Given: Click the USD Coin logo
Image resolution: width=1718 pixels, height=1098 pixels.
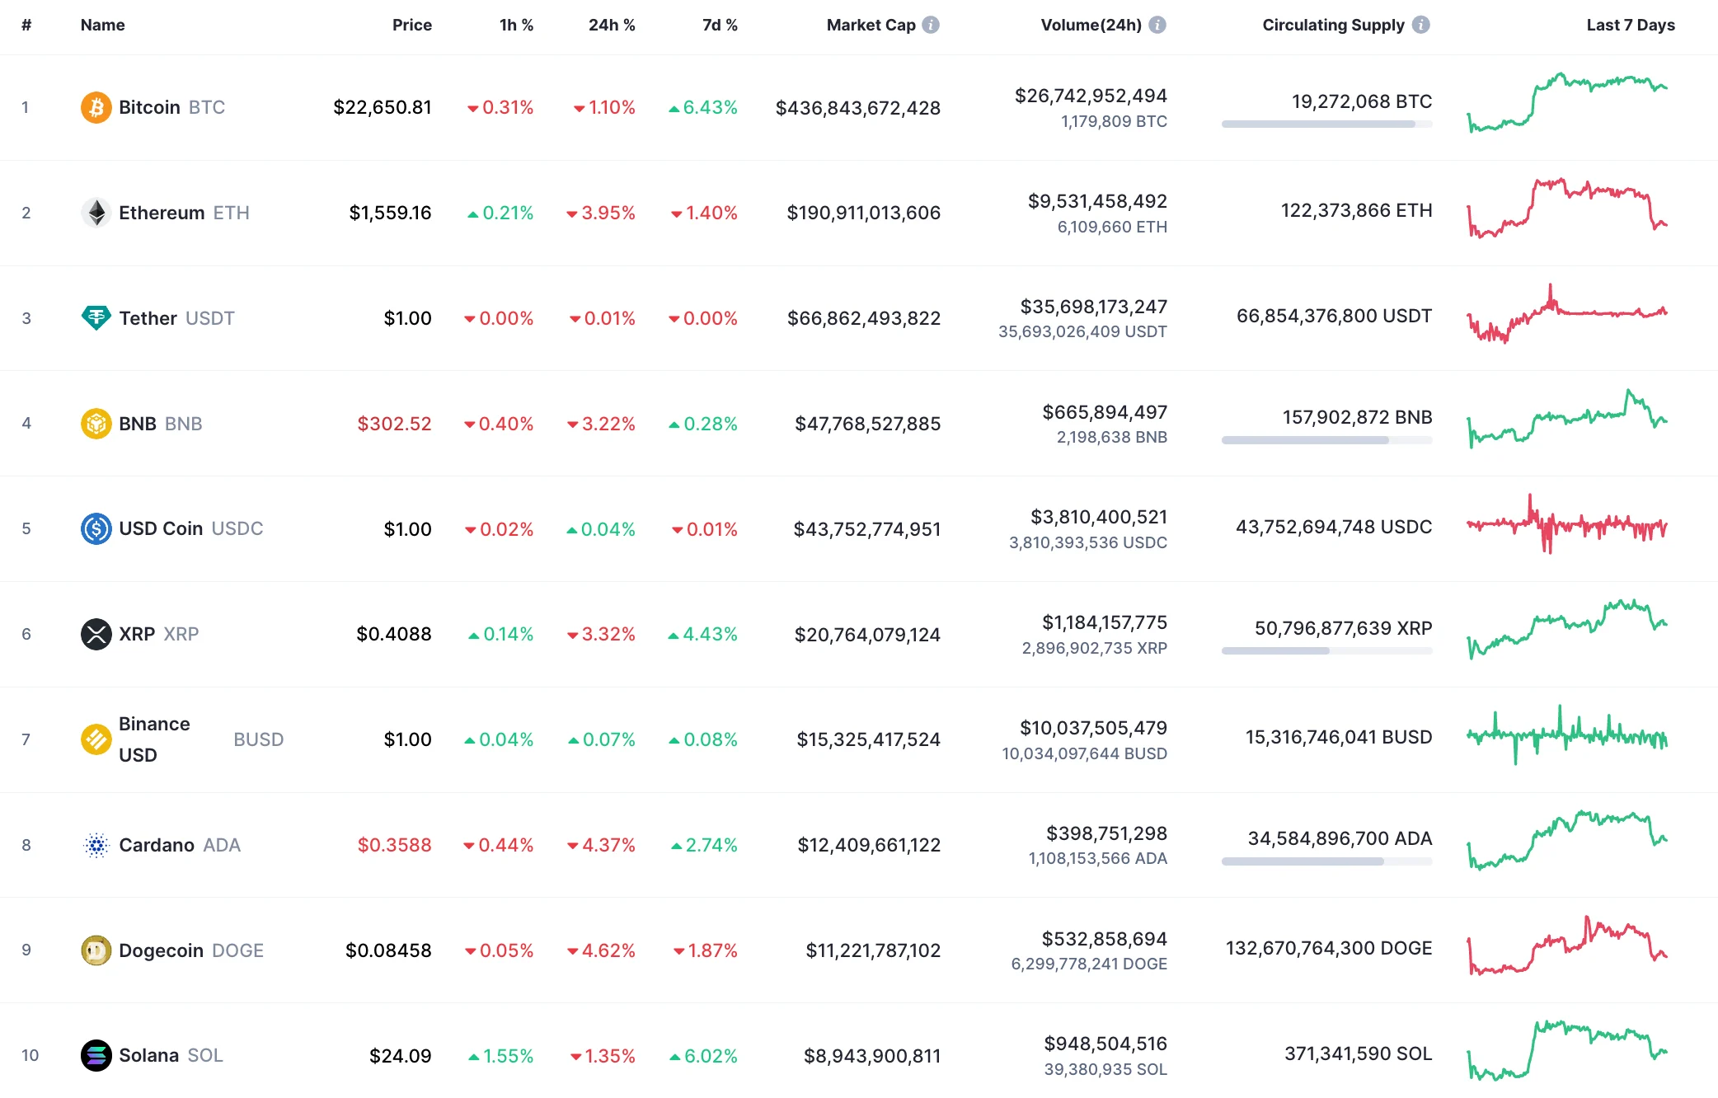Looking at the screenshot, I should pyautogui.click(x=96, y=528).
